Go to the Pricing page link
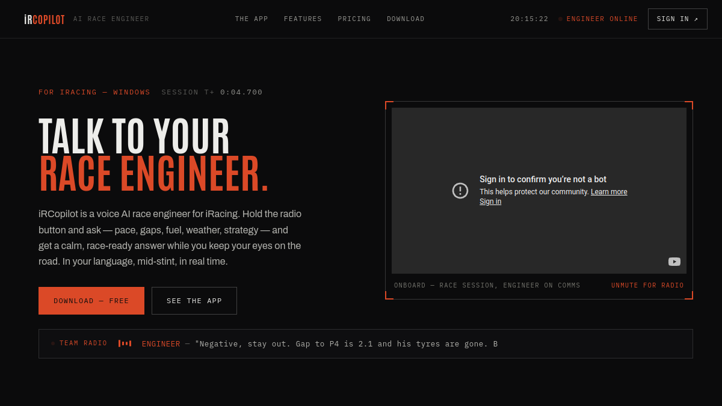 tap(354, 19)
